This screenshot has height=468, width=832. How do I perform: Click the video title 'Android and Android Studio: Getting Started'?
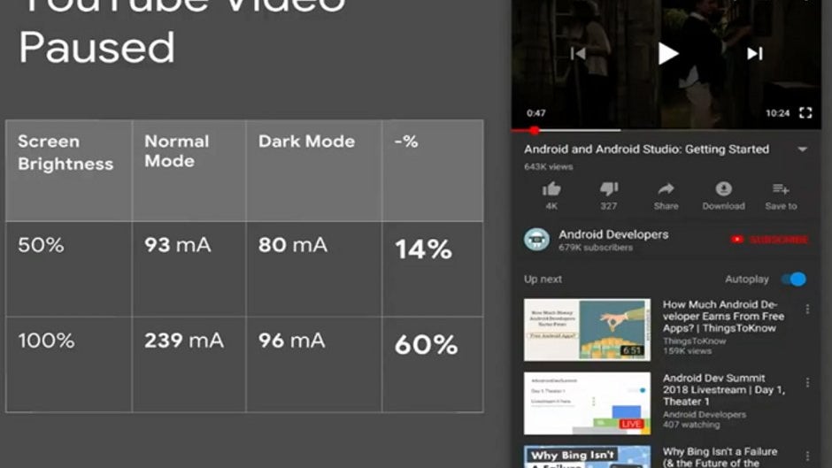(x=646, y=150)
